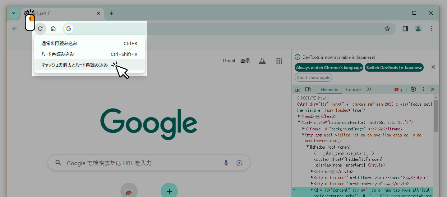The height and width of the screenshot is (197, 447).
Task: Search by image with Google Lens icon
Action: click(239, 163)
